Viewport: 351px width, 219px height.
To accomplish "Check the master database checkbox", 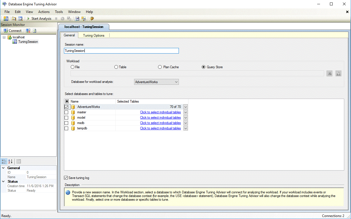I will (67, 112).
